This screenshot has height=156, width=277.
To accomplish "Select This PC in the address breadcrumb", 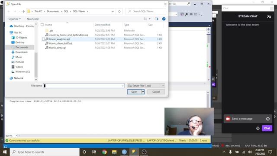I will (x=39, y=11).
